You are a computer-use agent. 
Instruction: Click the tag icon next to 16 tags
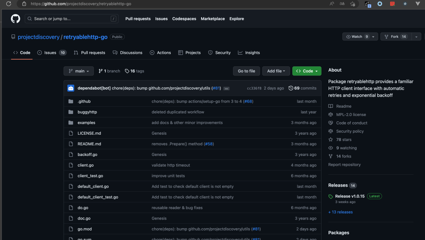(127, 71)
